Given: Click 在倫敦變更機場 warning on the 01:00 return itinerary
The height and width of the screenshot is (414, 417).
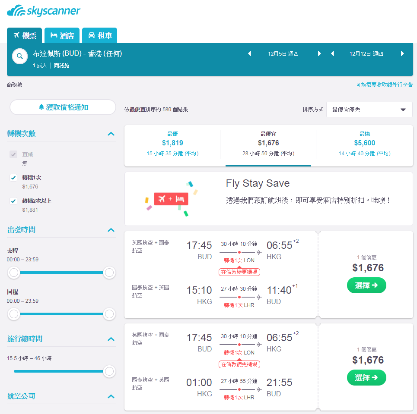Looking at the screenshot, I should pyautogui.click(x=239, y=364).
